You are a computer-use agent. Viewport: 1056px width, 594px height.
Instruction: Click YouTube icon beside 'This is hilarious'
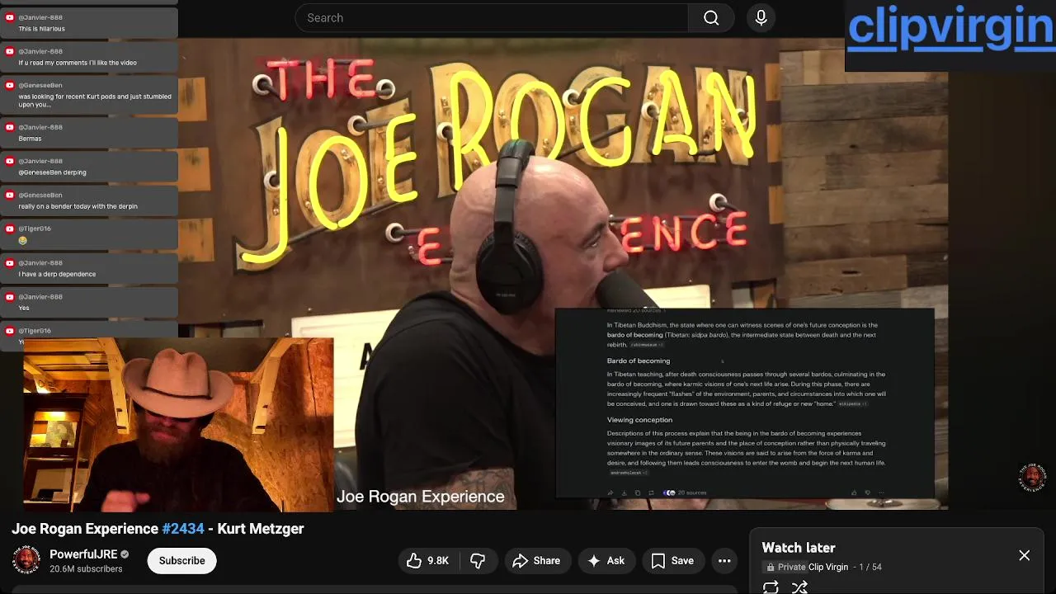coord(10,17)
